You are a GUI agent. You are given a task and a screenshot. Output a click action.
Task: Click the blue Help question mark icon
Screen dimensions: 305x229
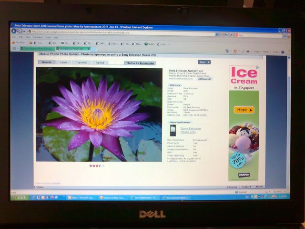tap(283, 52)
